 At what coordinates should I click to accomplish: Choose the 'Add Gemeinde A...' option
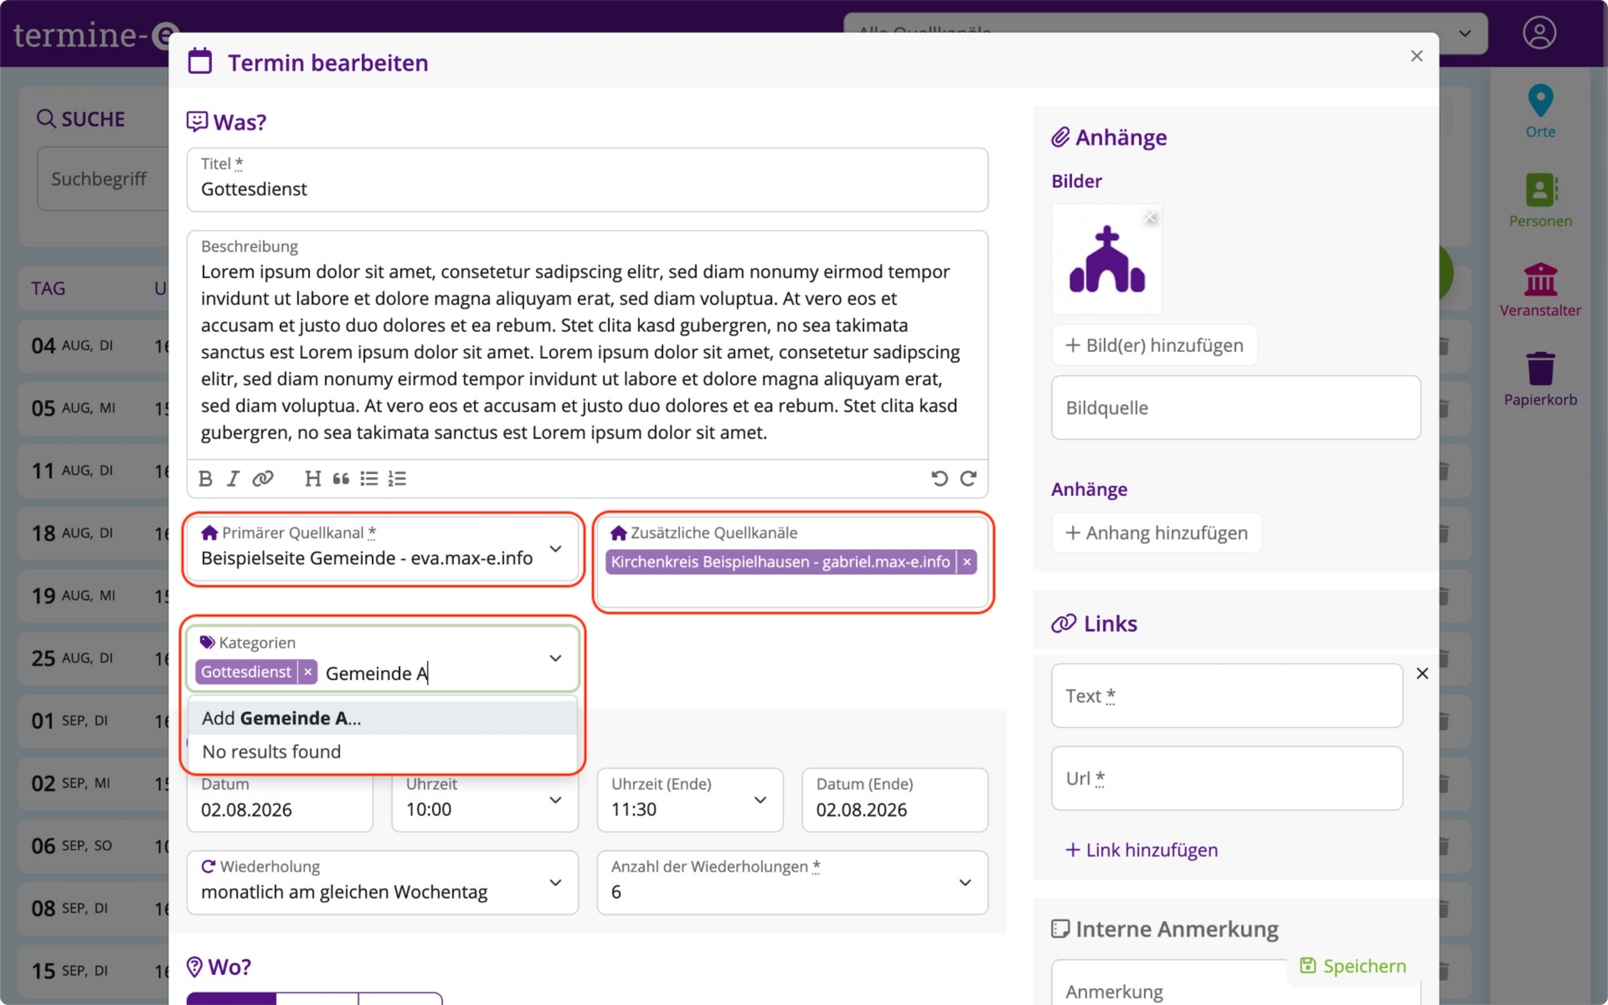tap(383, 718)
